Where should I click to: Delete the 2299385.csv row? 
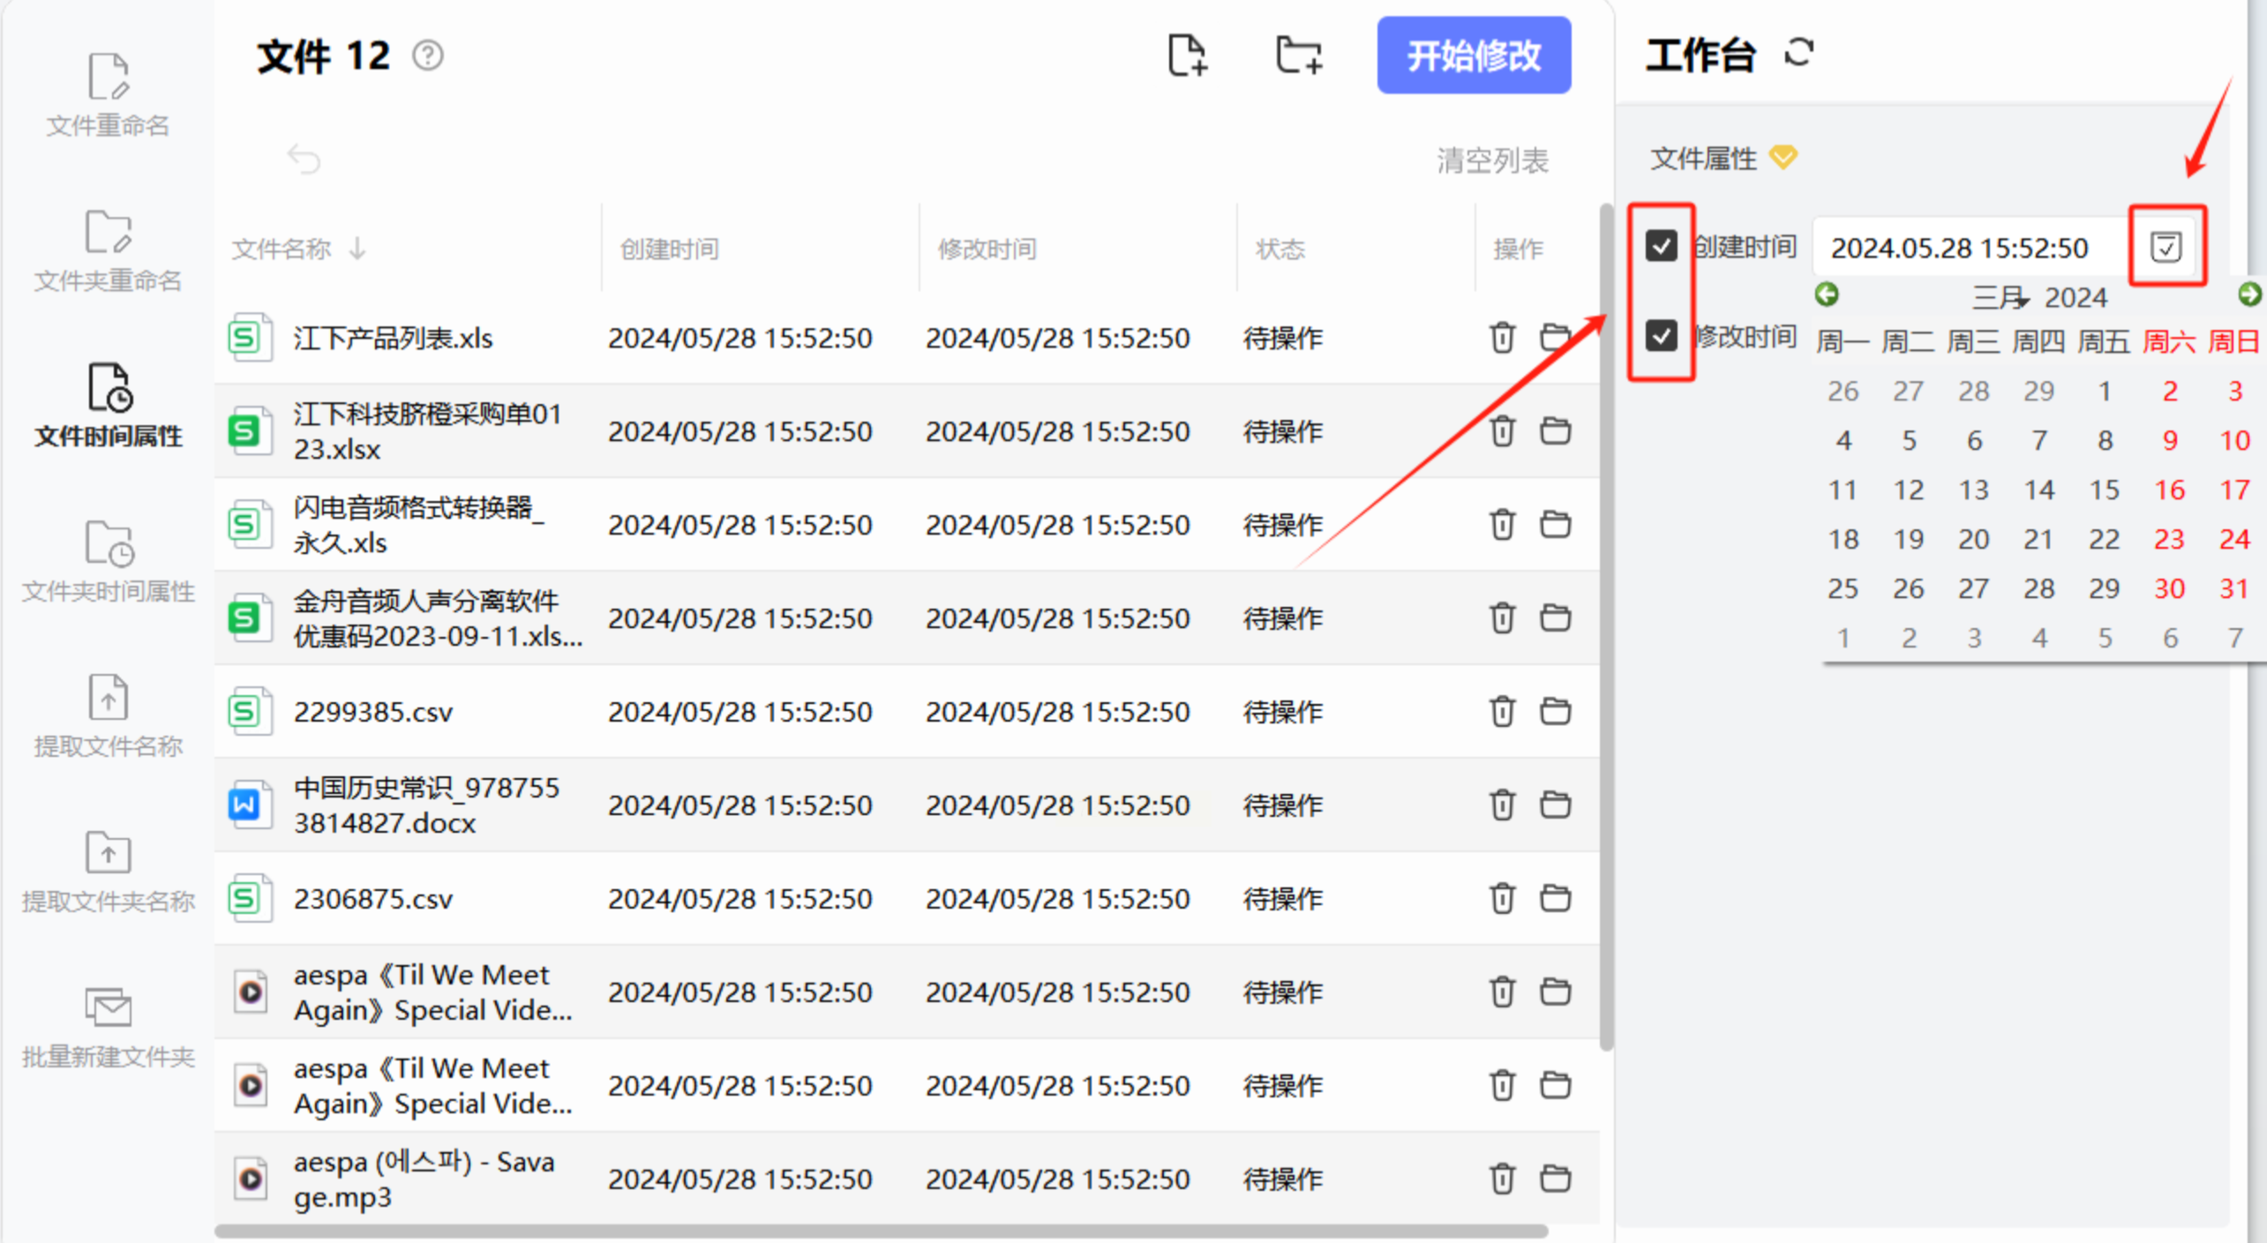tap(1502, 711)
